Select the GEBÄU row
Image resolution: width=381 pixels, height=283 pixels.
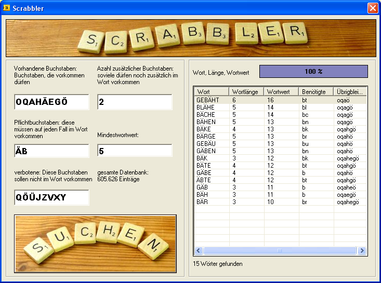coord(281,144)
